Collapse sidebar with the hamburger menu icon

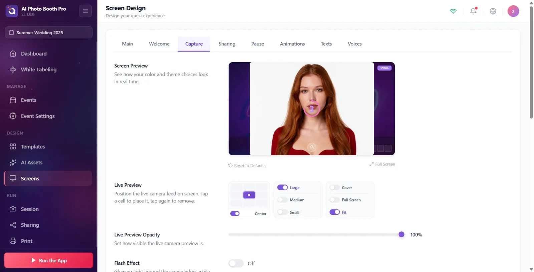tap(85, 11)
